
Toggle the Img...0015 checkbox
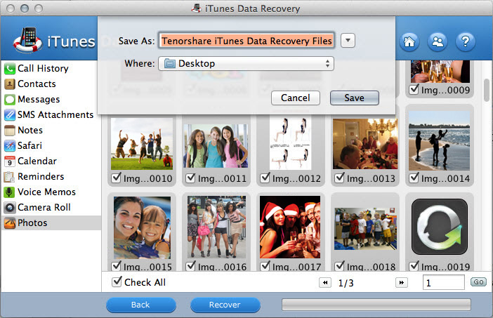pos(117,266)
